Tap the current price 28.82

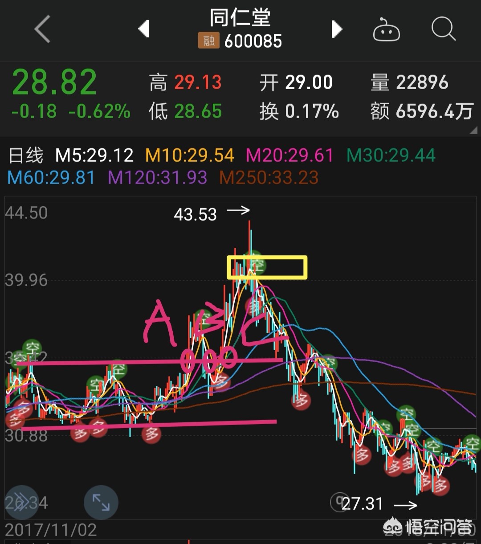click(x=54, y=82)
